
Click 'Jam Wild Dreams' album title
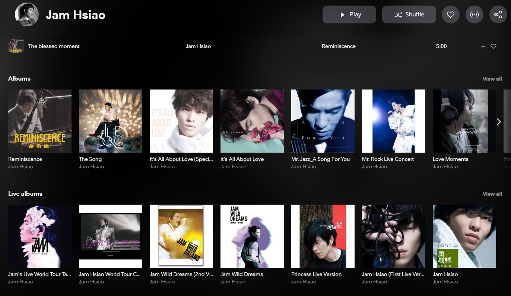point(242,274)
